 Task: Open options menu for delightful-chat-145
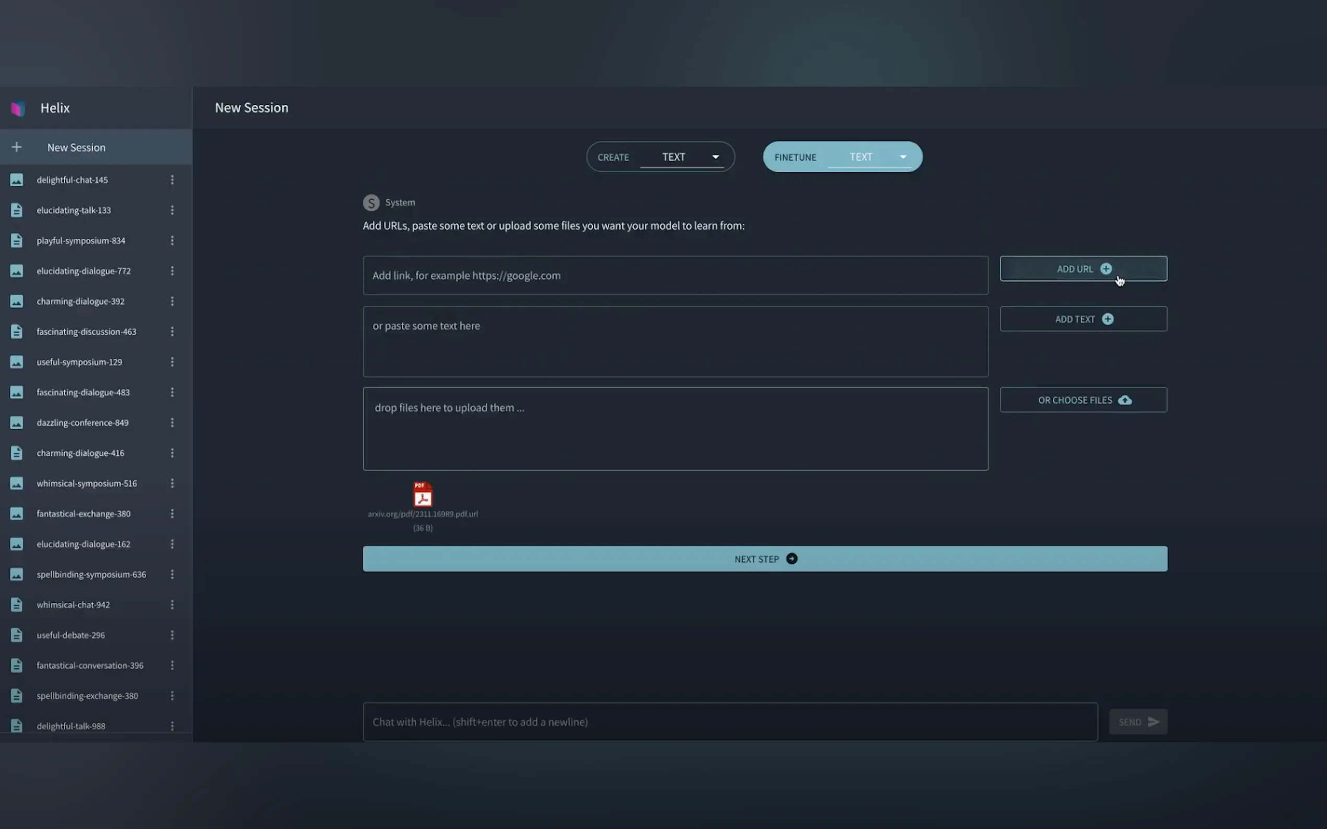coord(172,180)
